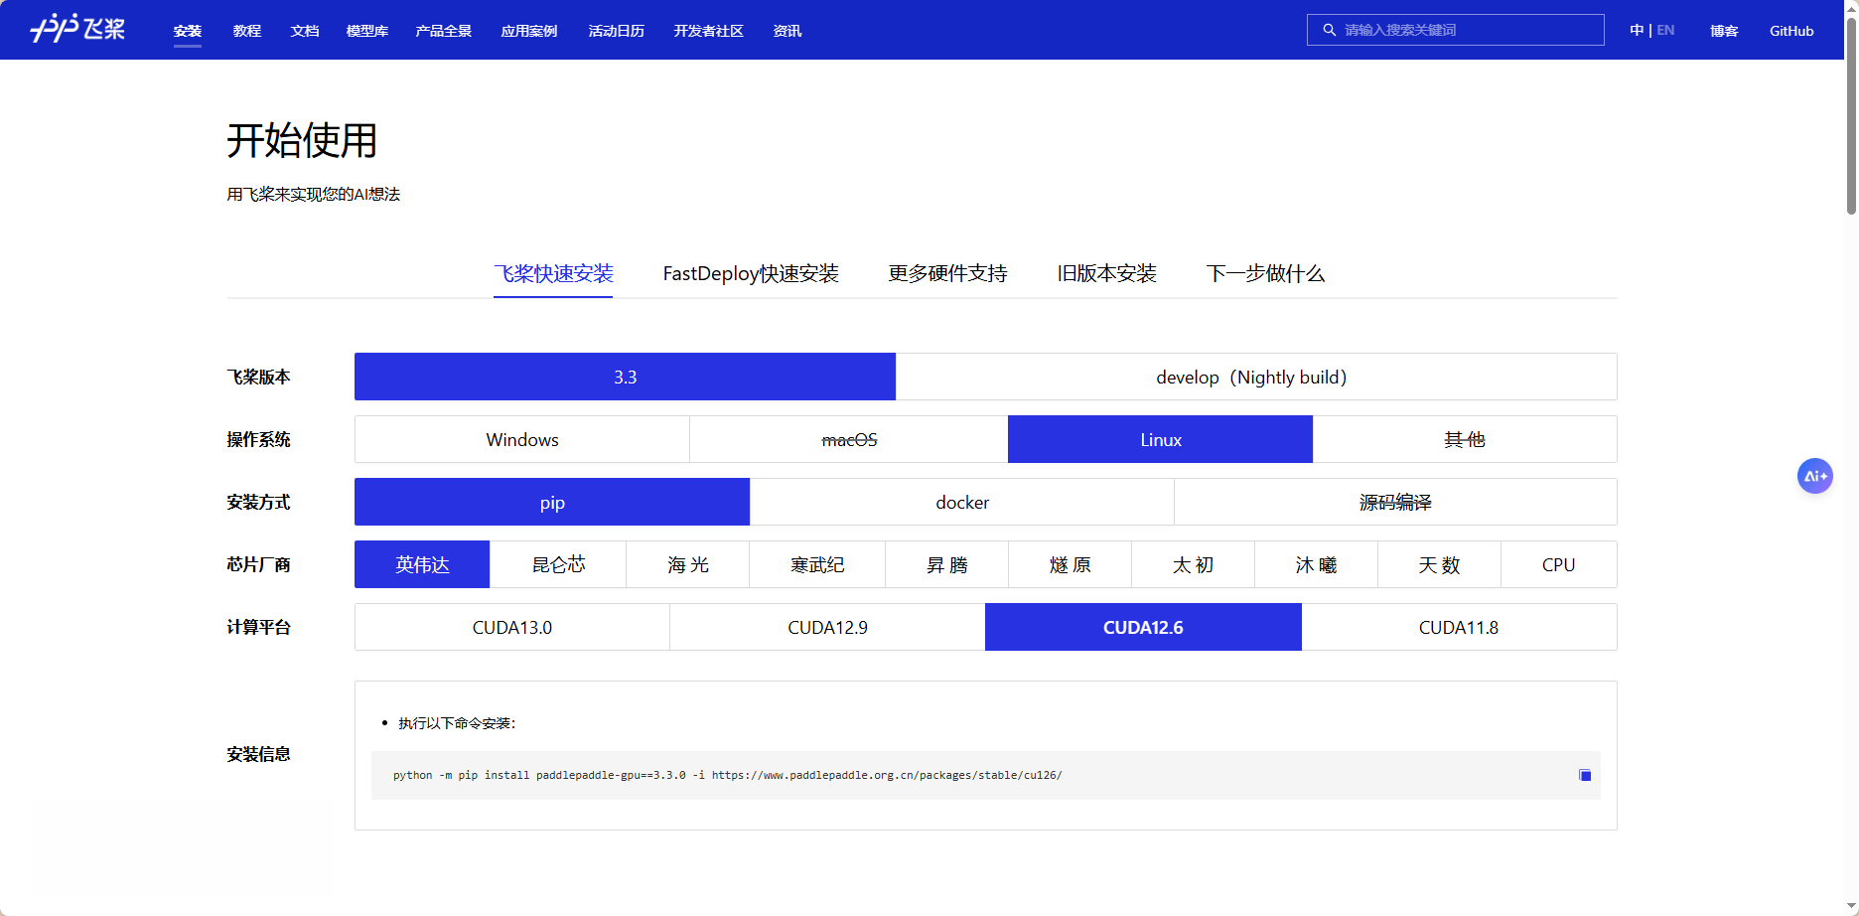Click the scrollbar down arrow

1851,907
